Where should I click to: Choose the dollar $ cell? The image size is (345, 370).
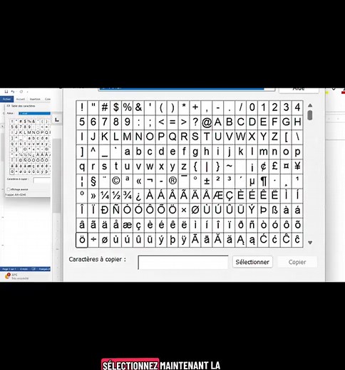[116, 107]
